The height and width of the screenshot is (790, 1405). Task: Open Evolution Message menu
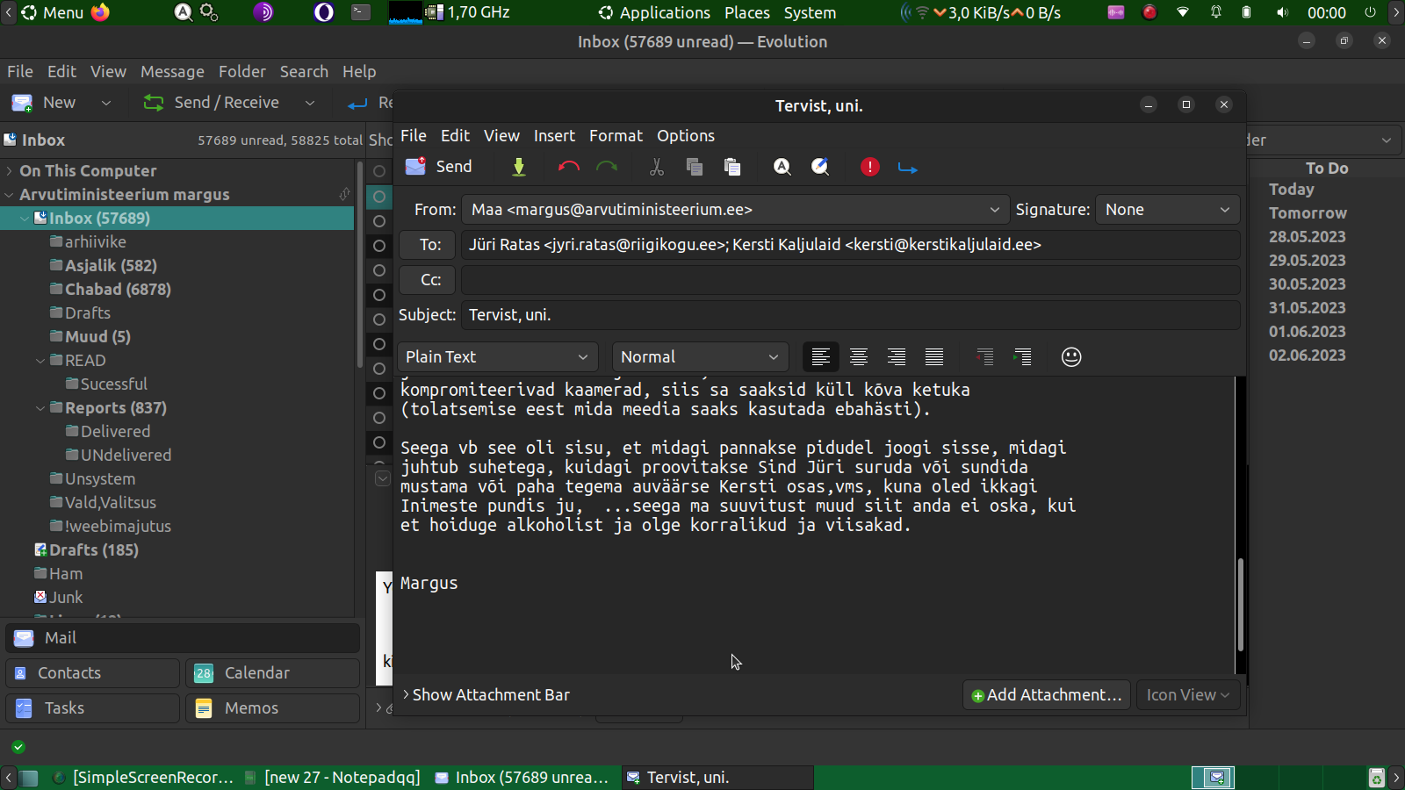[172, 72]
